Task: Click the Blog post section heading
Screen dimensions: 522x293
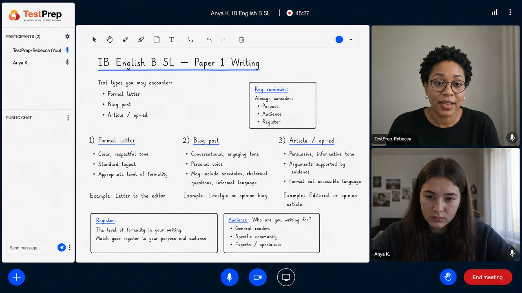Action: 206,141
